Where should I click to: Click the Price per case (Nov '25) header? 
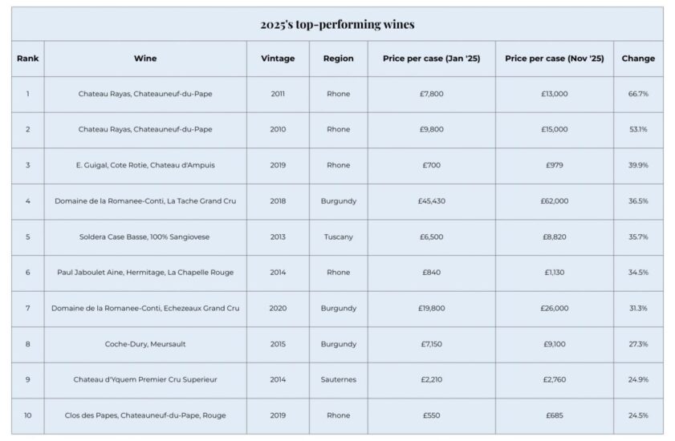(554, 59)
